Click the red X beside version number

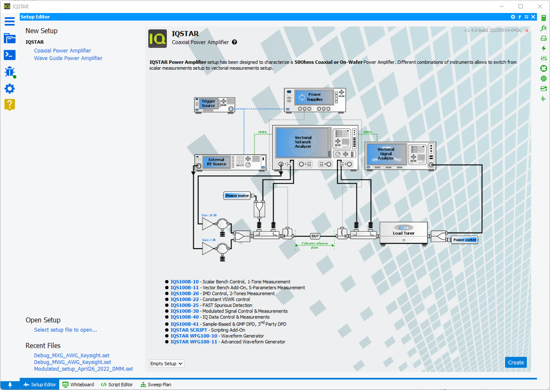coord(527,30)
